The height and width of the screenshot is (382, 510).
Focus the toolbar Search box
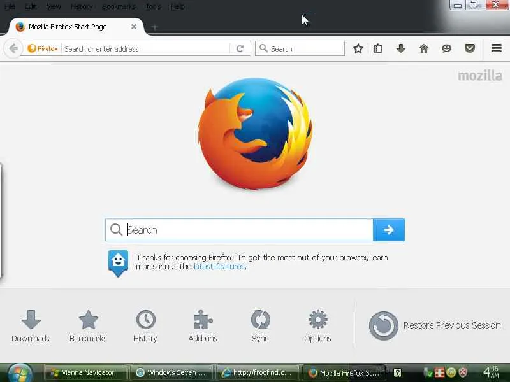pyautogui.click(x=300, y=48)
